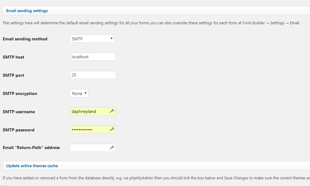Click the "SMTP username" label
The image size is (310, 186).
pyautogui.click(x=19, y=112)
